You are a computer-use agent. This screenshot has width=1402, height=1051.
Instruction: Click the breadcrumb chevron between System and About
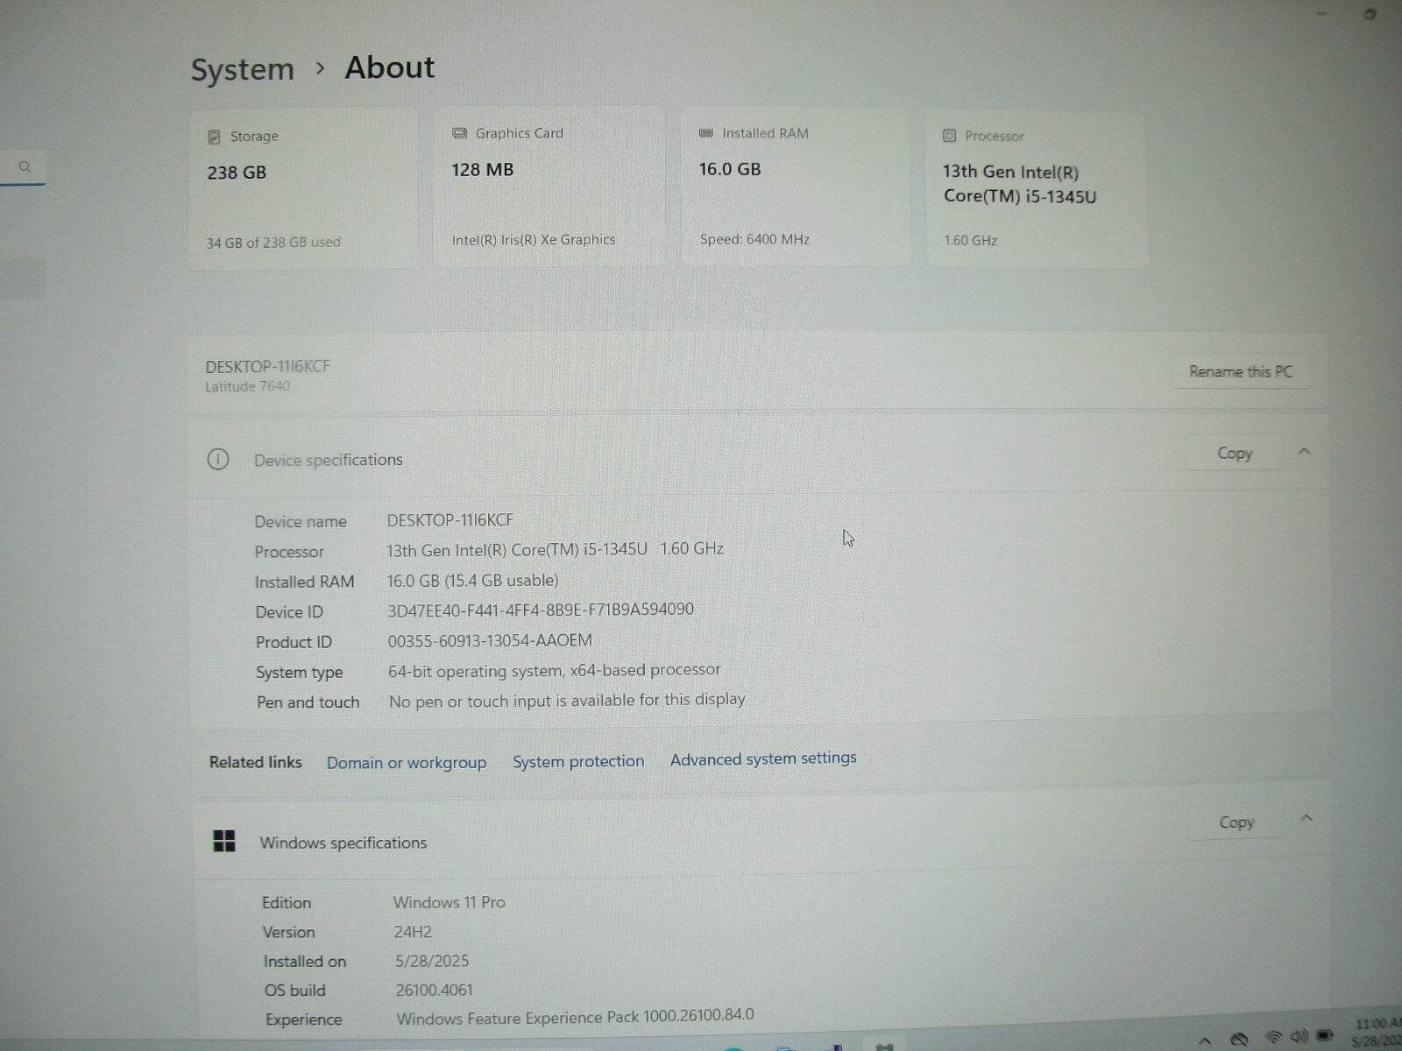(x=321, y=68)
